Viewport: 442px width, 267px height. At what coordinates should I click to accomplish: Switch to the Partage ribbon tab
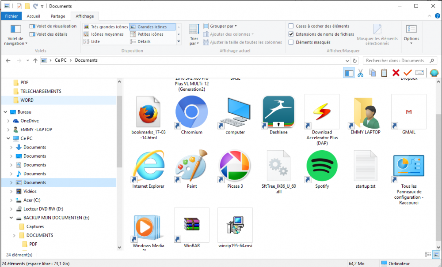point(58,16)
